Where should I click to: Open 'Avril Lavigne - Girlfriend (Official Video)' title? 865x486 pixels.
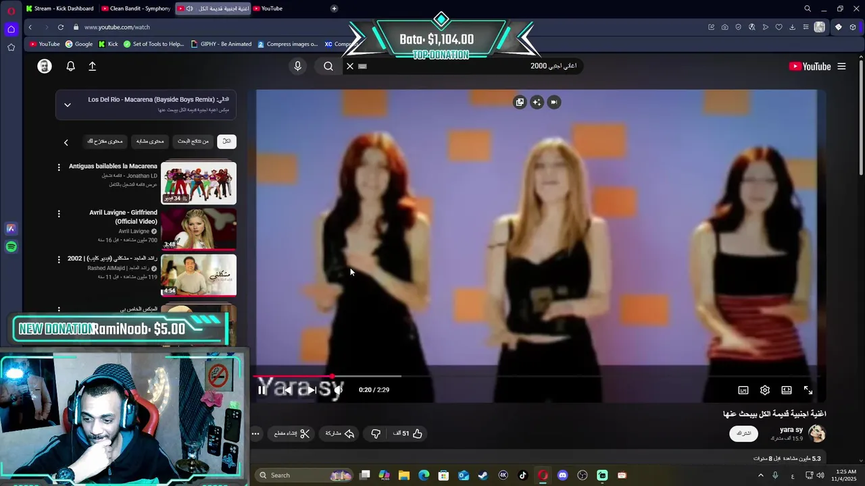pos(123,217)
